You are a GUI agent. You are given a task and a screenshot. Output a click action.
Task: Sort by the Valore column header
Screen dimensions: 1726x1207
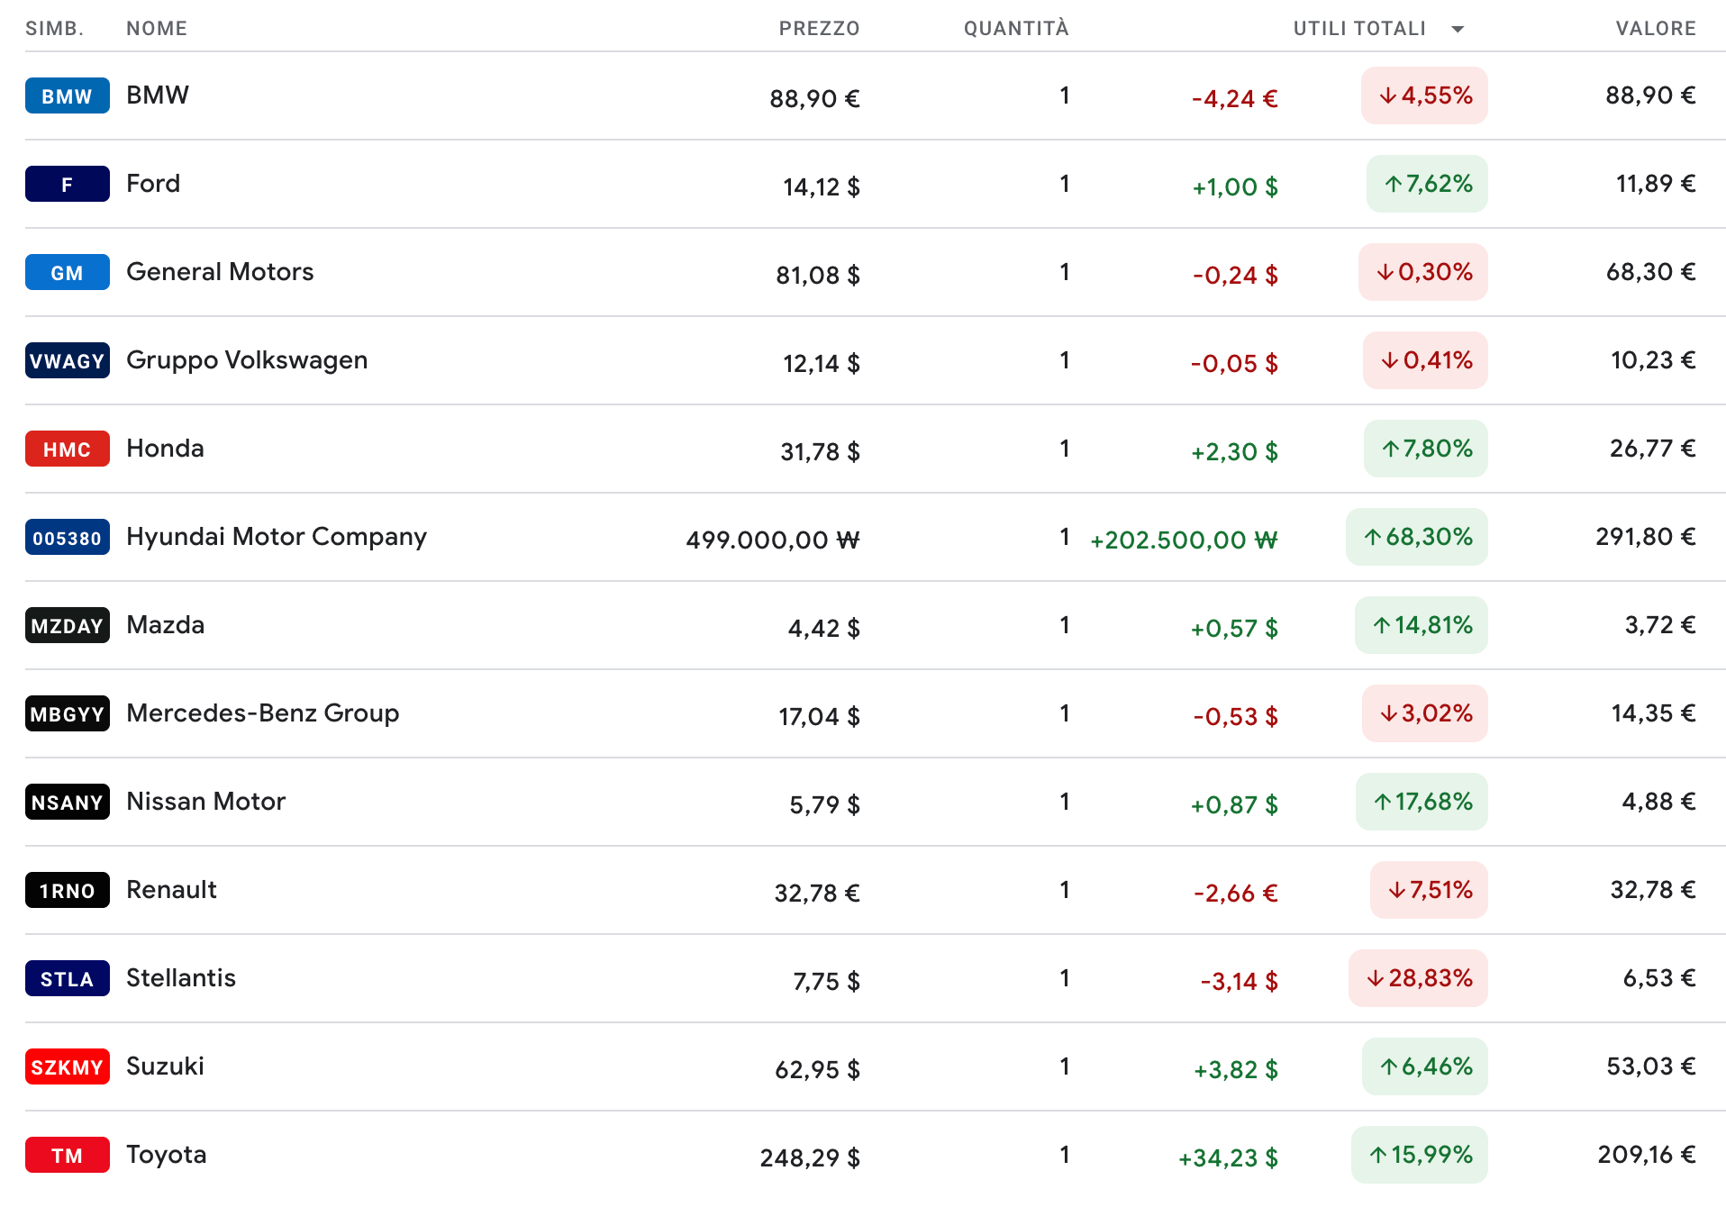pyautogui.click(x=1655, y=29)
